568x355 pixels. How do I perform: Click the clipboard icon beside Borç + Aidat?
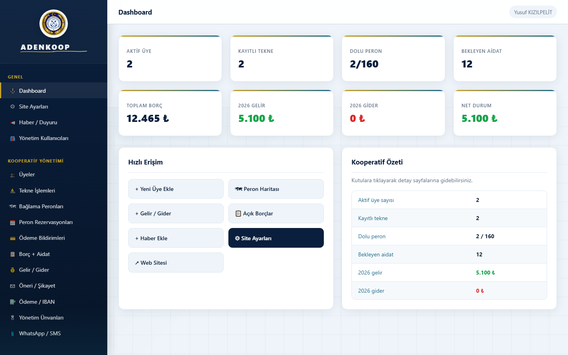pos(13,254)
